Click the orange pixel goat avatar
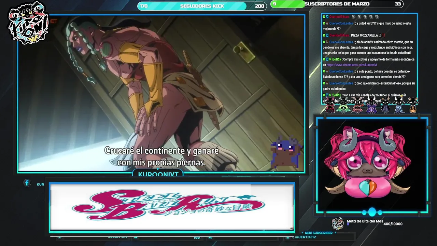Screen dimensions: 437x246 click(413, 106)
